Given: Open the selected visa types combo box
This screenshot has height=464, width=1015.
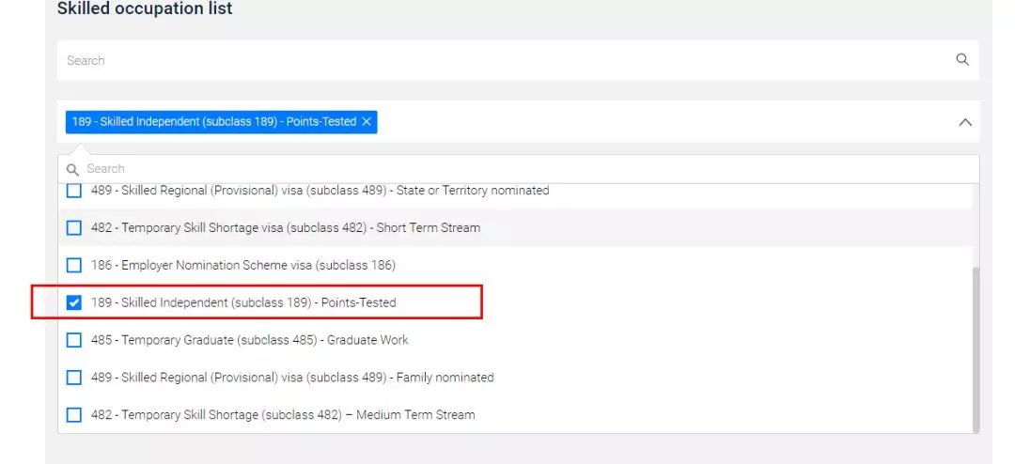Looking at the screenshot, I should click(658, 122).
